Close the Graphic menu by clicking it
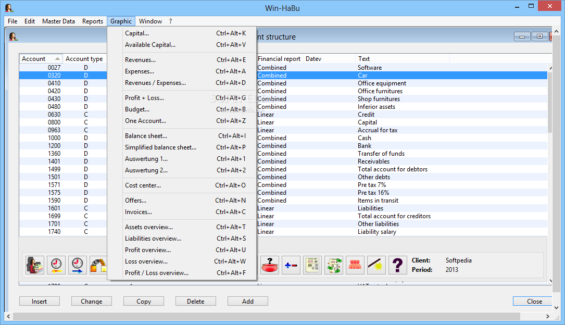Screen dimensions: 565x325 point(121,21)
